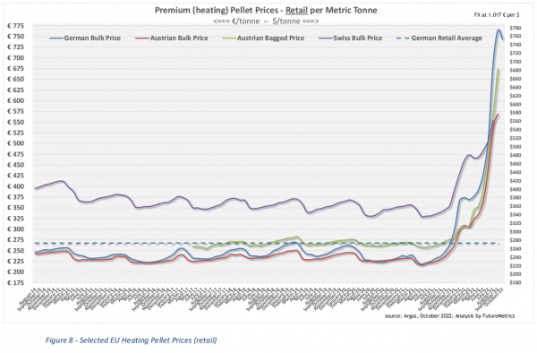This screenshot has height=353, width=537.
Task: Click the €/tonne -- $/tonne subtitle
Action: 266,22
